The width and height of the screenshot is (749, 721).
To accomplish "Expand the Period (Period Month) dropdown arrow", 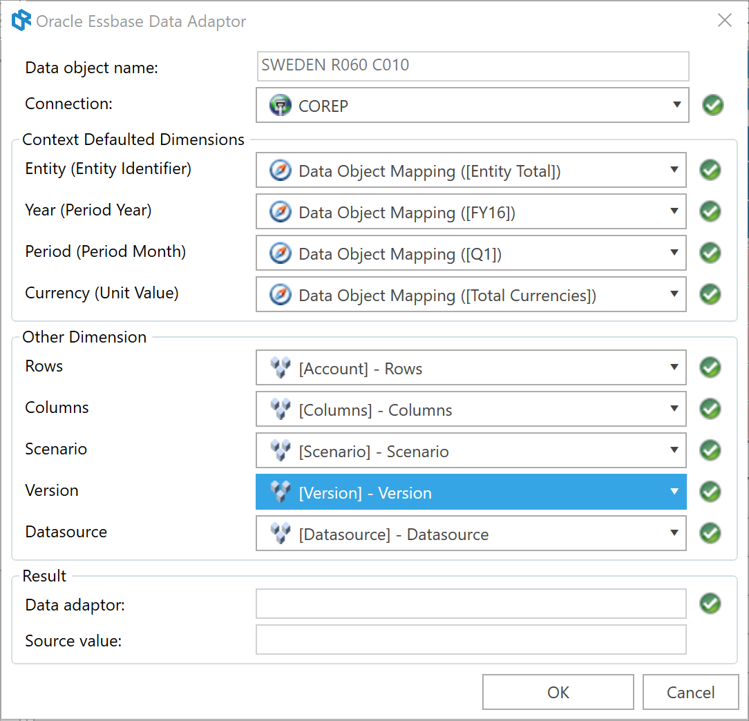I will point(674,252).
